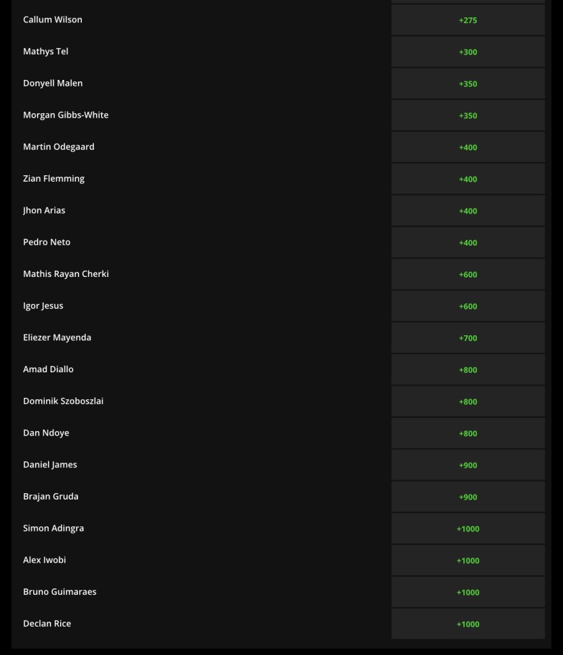Pick Pedro Neto at +400
Viewport: 563px width, 655px height.
(468, 242)
